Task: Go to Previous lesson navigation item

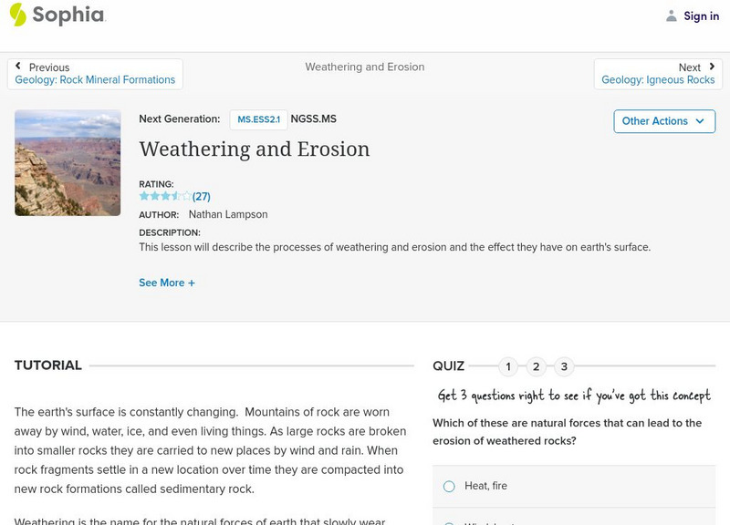Action: point(51,67)
